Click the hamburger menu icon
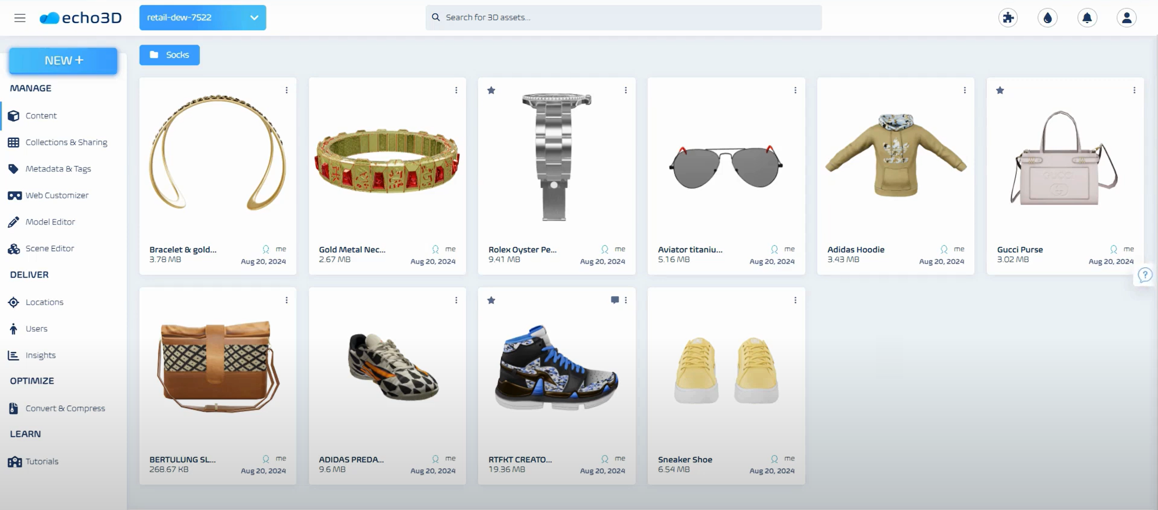The width and height of the screenshot is (1158, 510). 20,18
